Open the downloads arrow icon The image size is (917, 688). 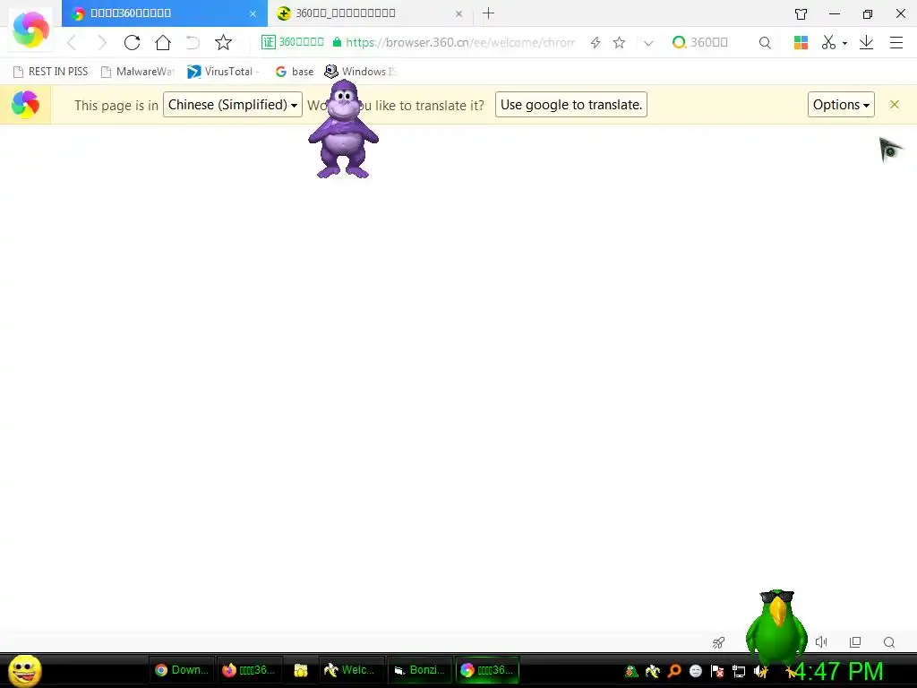867,43
